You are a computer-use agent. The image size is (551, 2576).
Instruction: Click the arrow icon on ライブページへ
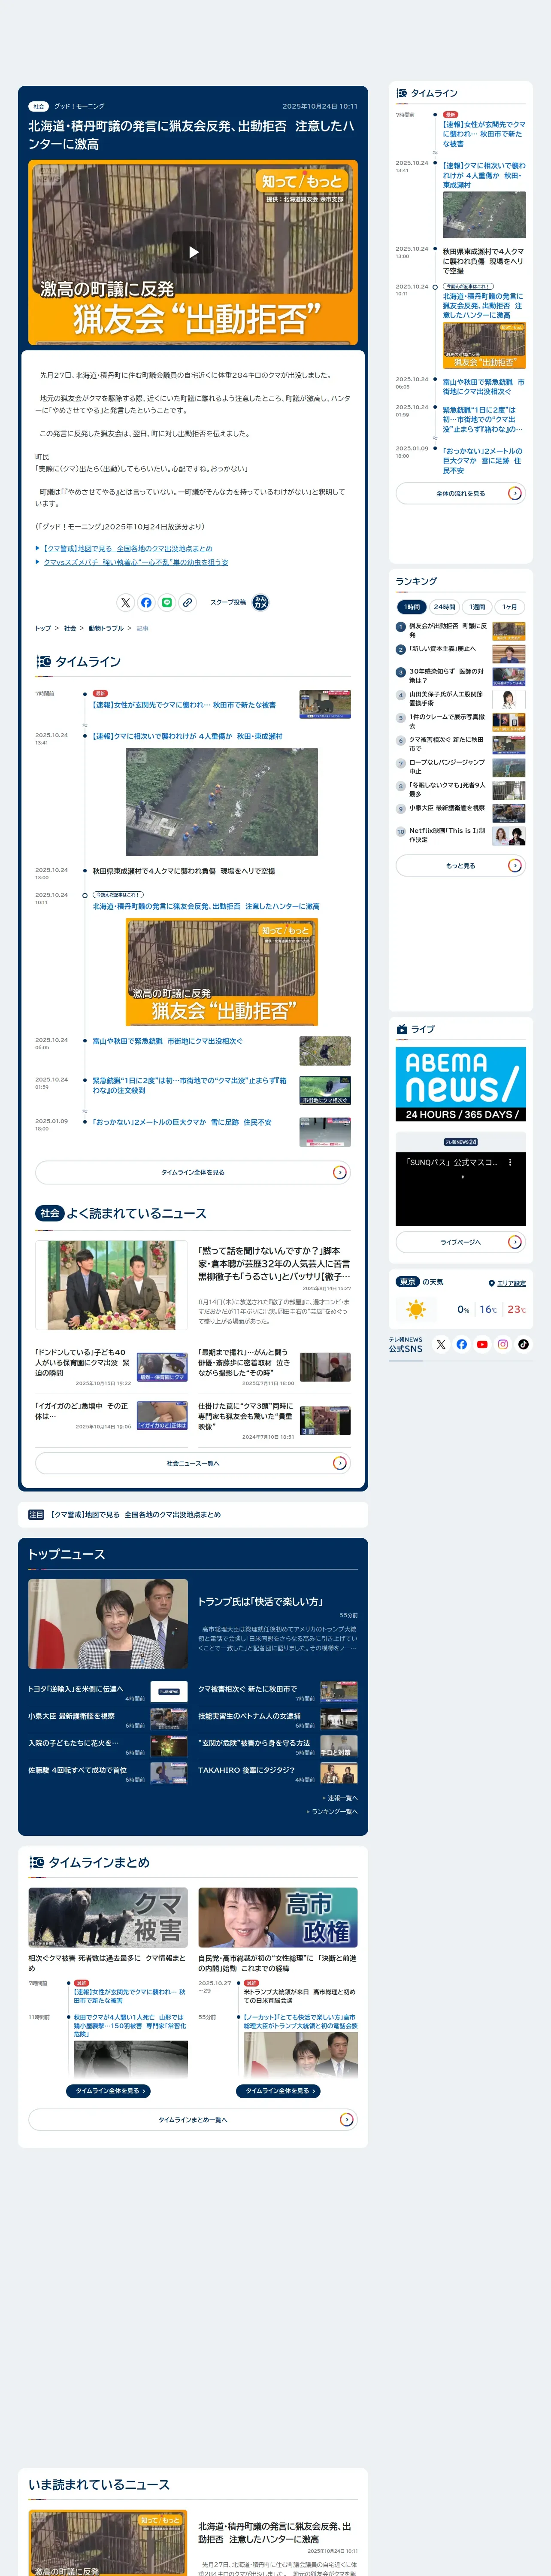[514, 1241]
